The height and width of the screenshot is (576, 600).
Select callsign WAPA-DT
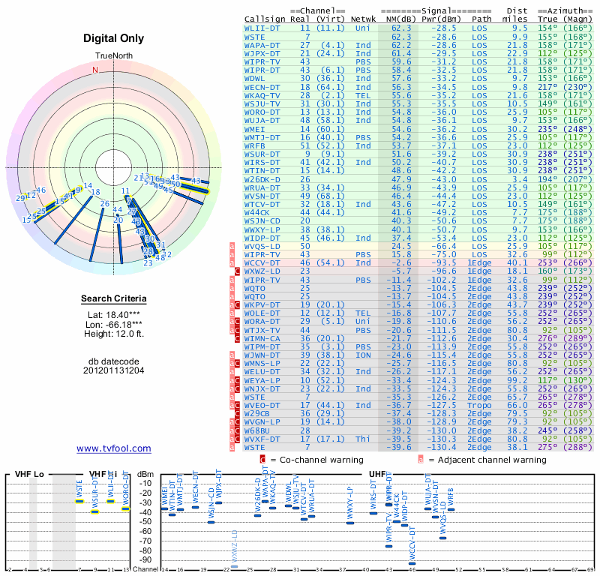262,45
